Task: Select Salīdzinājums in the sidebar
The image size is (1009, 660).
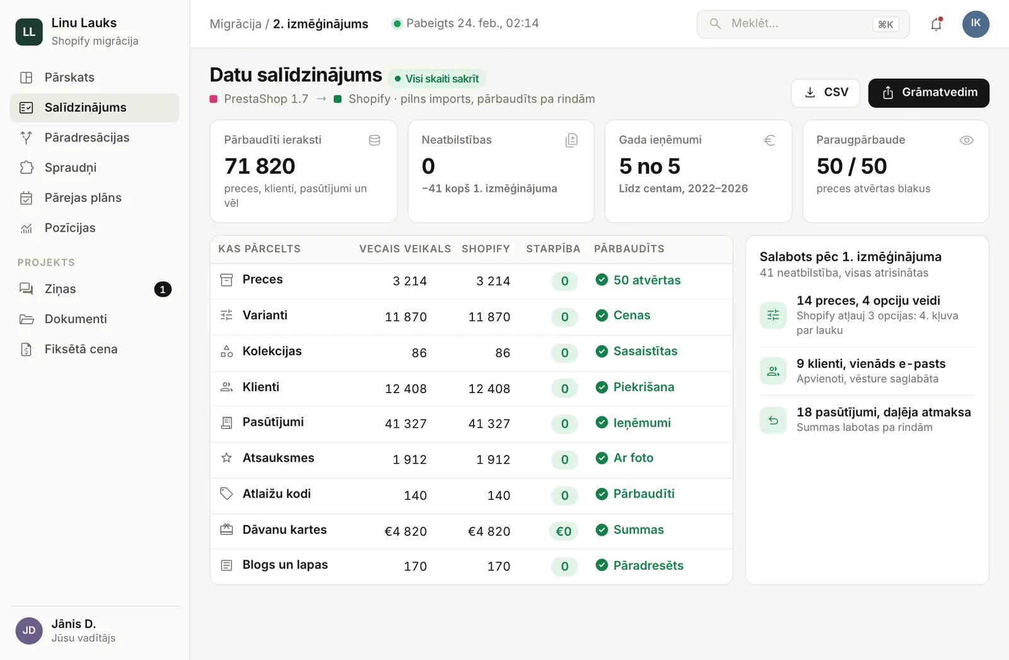Action: click(x=95, y=108)
